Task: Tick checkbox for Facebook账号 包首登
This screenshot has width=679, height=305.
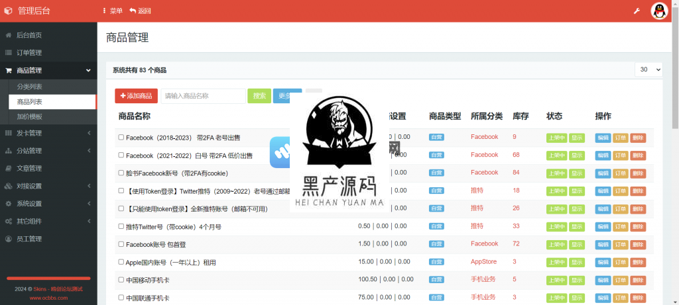Action: tap(121, 243)
